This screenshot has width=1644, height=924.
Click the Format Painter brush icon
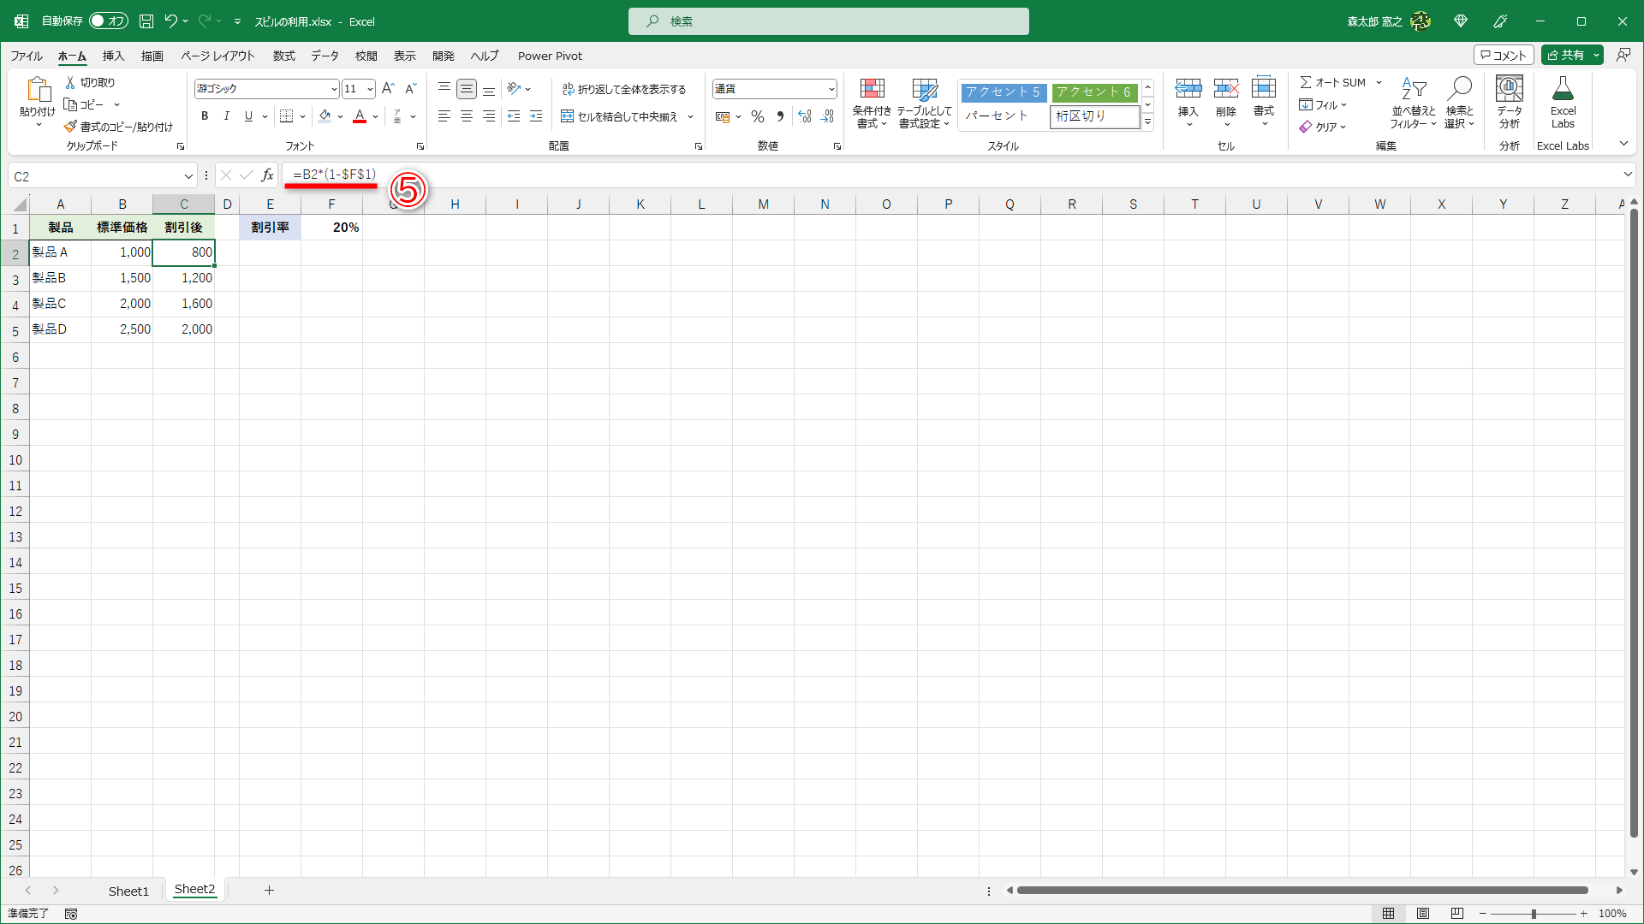(x=71, y=127)
